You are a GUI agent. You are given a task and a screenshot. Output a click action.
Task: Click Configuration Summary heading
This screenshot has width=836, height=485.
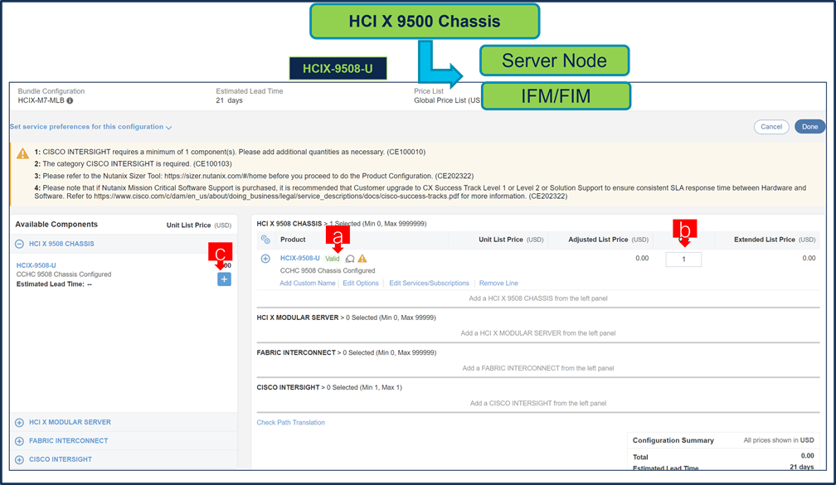coord(673,440)
